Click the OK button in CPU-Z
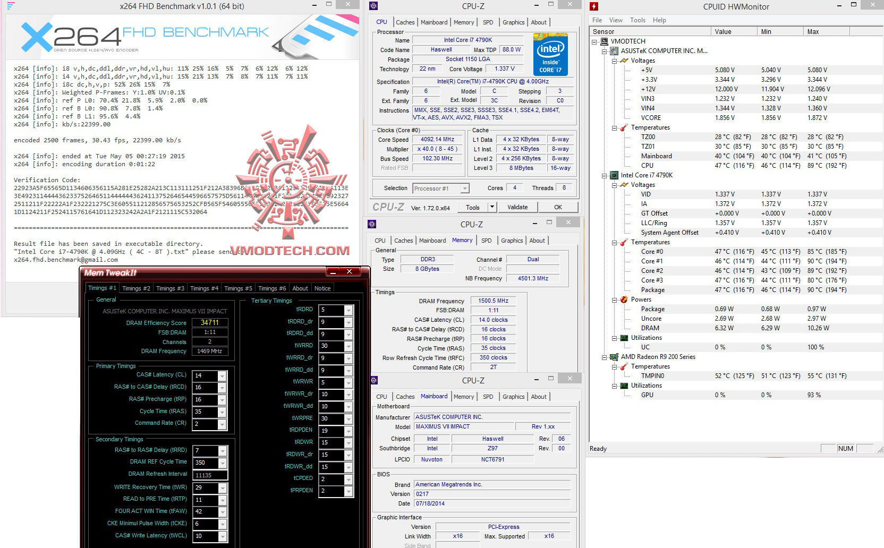 click(x=558, y=207)
